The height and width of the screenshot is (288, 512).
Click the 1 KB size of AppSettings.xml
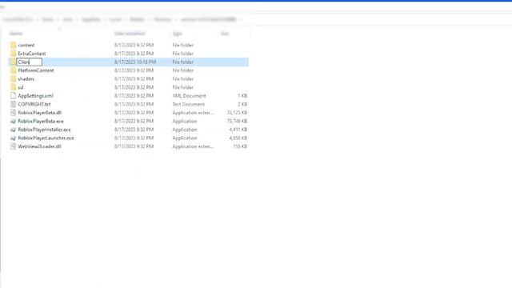pos(242,96)
